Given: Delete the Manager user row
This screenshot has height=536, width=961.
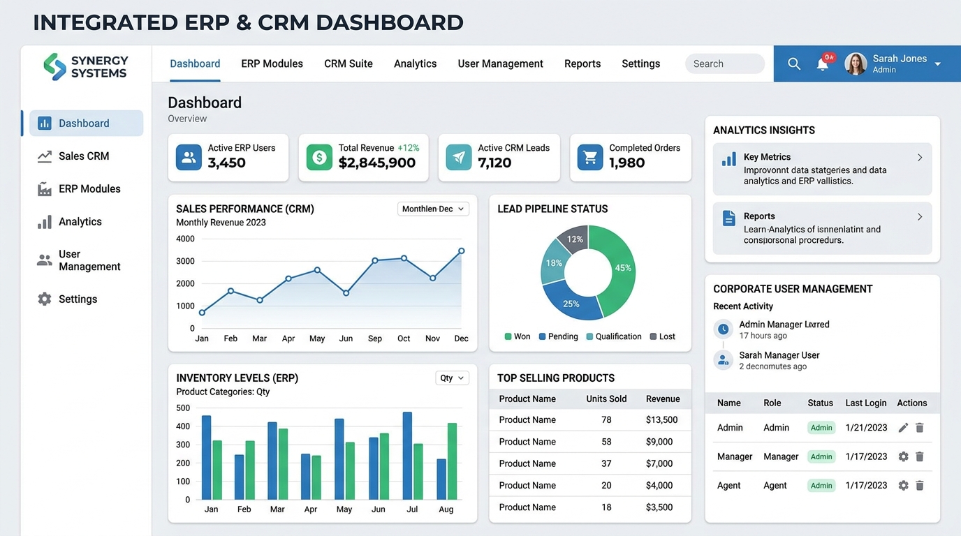Looking at the screenshot, I should click(920, 456).
